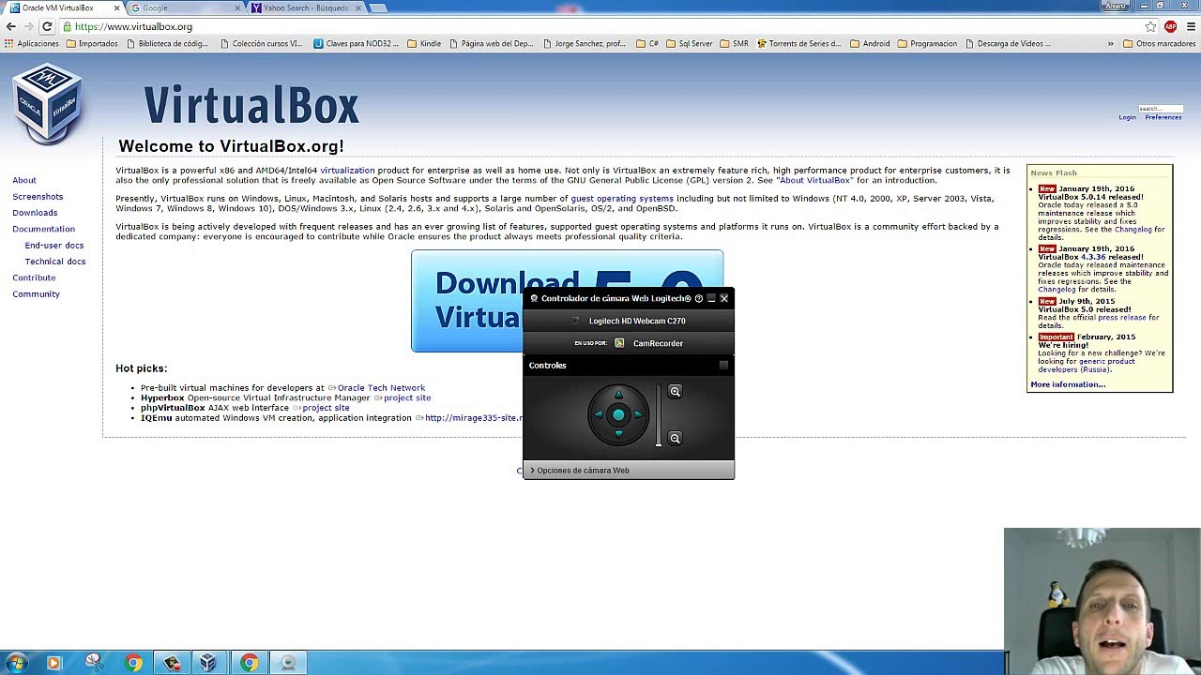
Task: Open the Preferences link
Action: pos(1163,117)
